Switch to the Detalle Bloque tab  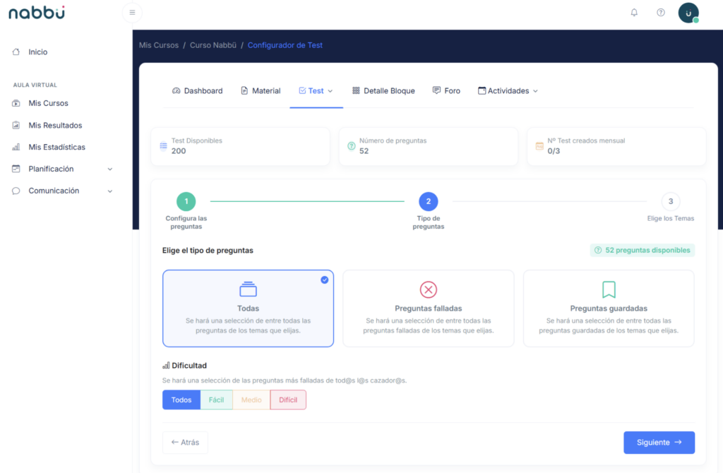pos(383,91)
